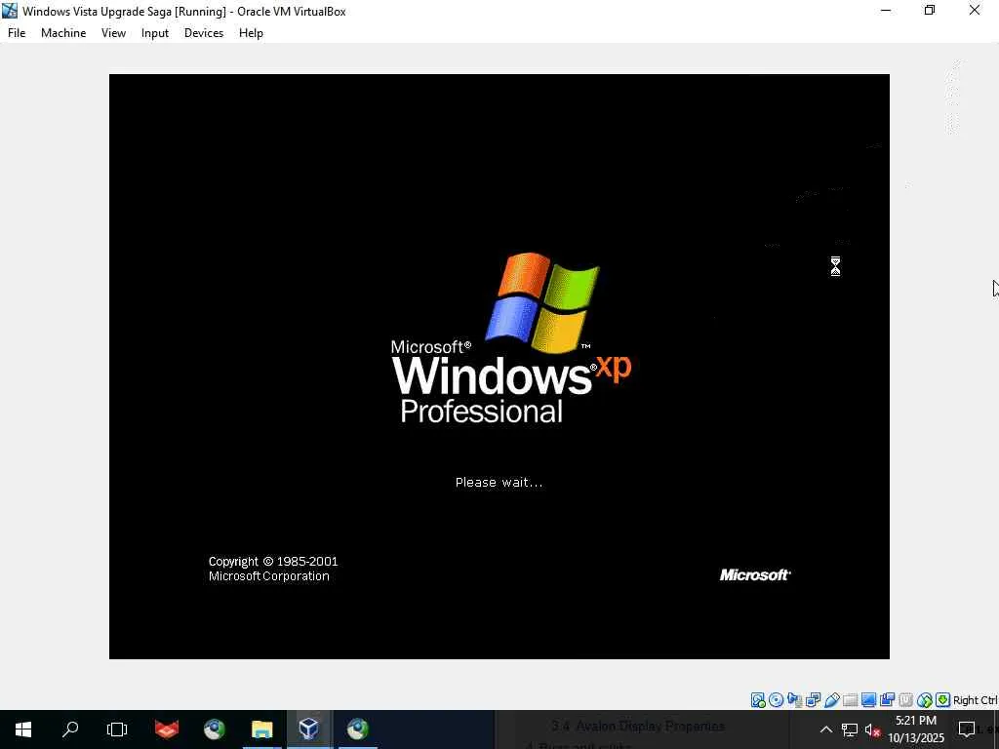
Task: Open the Machine menu
Action: point(63,32)
